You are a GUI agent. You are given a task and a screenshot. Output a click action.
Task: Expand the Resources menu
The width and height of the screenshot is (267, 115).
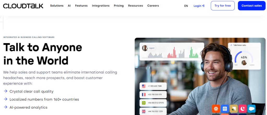coord(135,6)
